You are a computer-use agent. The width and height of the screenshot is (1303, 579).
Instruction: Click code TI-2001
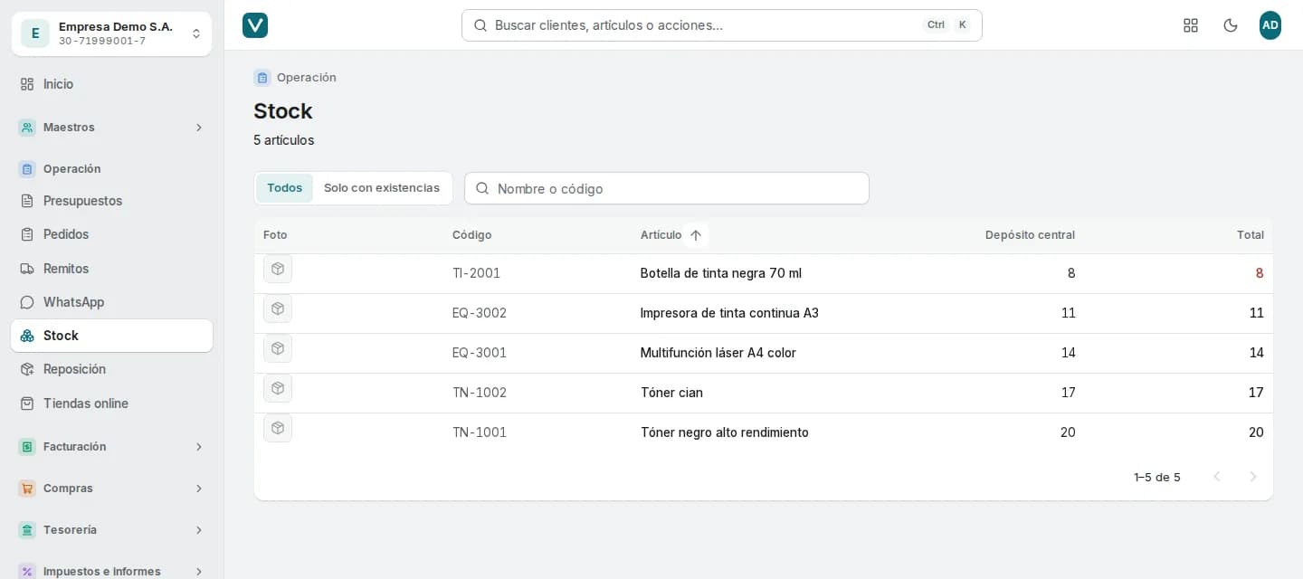476,273
